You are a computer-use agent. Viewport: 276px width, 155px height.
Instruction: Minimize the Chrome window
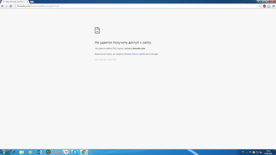coord(263,1)
